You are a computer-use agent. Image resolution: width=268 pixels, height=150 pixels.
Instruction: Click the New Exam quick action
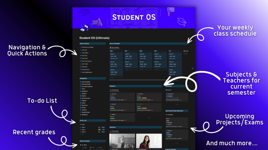pyautogui.click(x=84, y=67)
